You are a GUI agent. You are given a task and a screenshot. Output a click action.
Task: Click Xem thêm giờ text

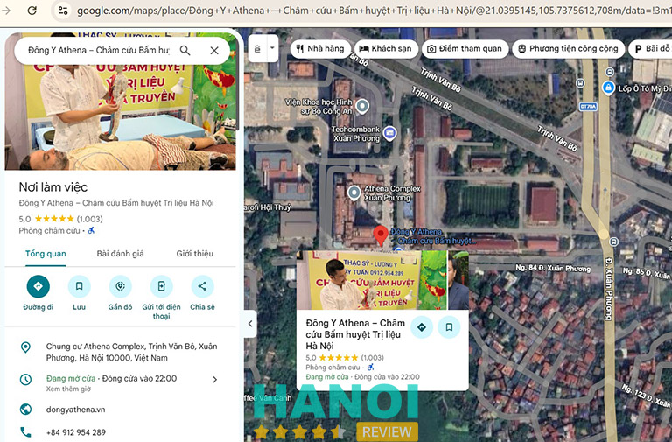68,389
